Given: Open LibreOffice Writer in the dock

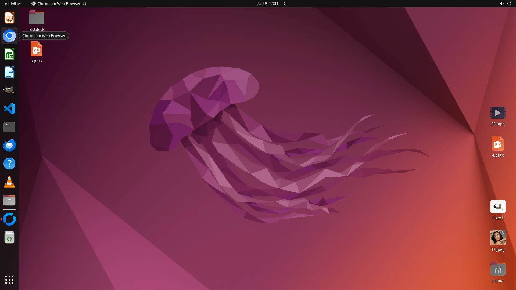Looking at the screenshot, I should pos(9,73).
